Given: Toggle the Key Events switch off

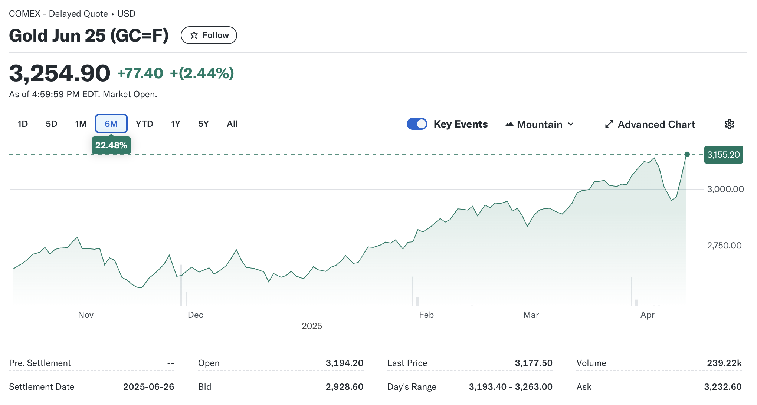Looking at the screenshot, I should point(417,124).
